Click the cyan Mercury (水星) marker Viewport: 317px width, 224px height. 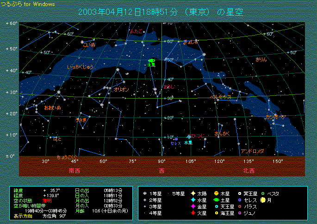[189, 137]
